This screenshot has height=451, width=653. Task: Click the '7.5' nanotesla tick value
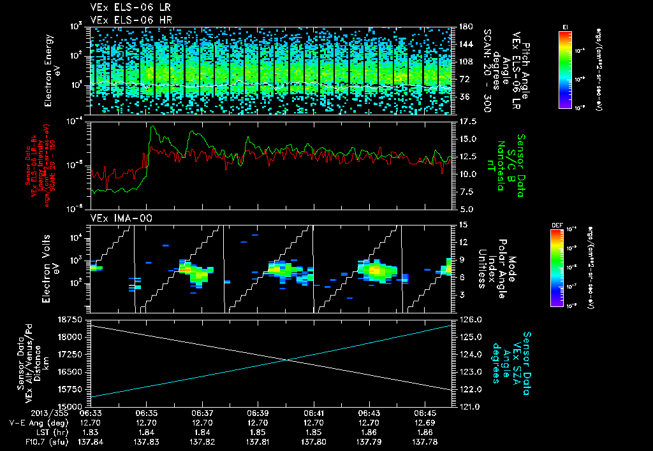467,192
